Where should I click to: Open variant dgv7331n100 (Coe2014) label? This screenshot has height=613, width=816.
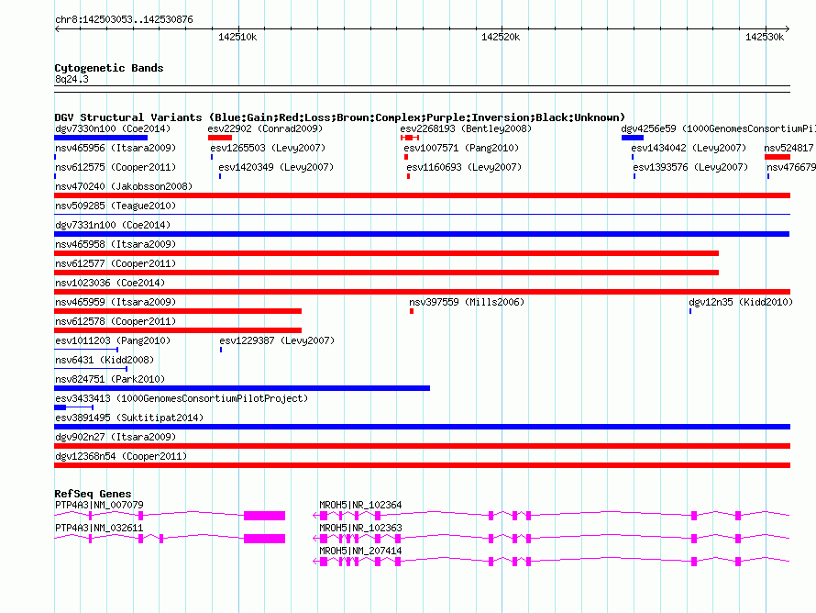[x=113, y=225]
